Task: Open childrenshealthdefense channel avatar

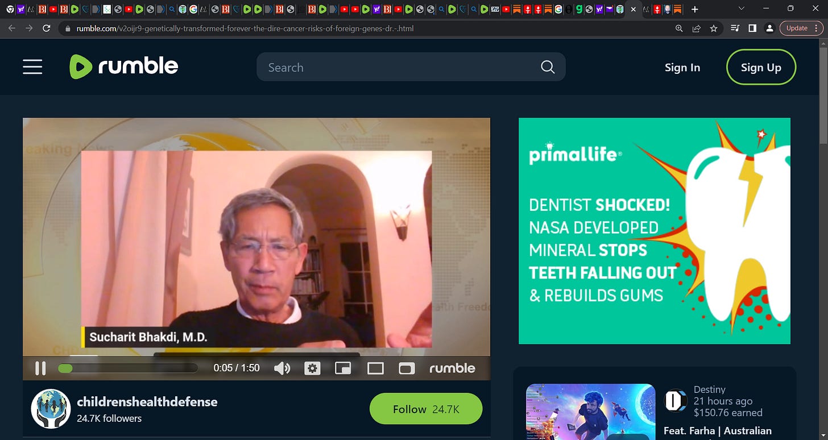Action: (51, 408)
